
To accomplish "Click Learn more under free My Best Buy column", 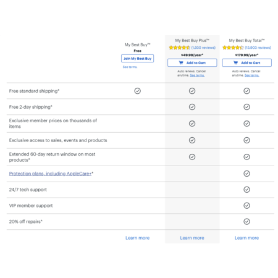I will pyautogui.click(x=137, y=238).
